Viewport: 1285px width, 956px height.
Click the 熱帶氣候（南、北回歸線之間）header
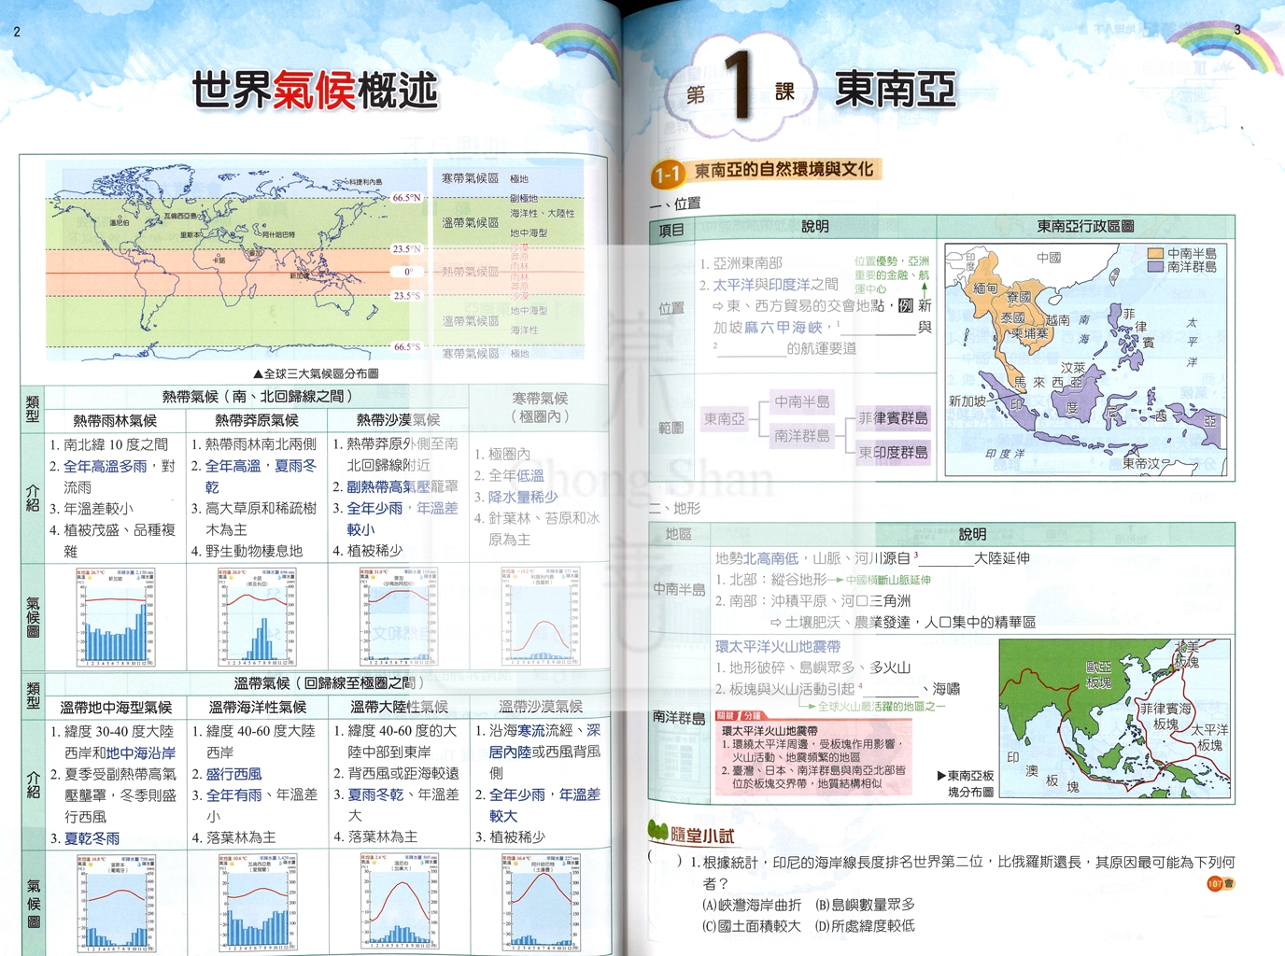[257, 397]
